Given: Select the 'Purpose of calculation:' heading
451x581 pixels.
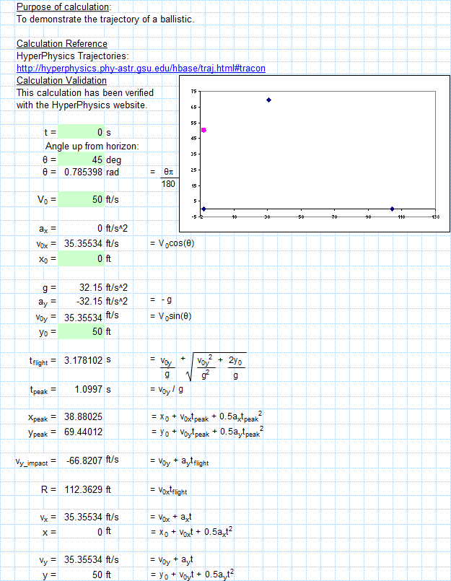Looking at the screenshot, I should click(x=64, y=6).
